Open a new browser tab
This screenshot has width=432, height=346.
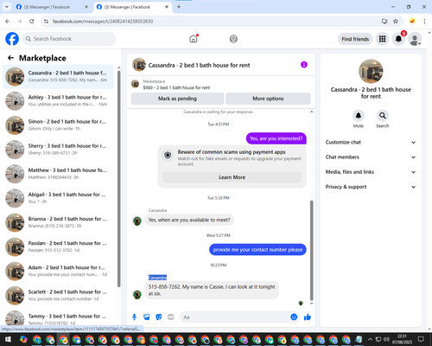179,7
